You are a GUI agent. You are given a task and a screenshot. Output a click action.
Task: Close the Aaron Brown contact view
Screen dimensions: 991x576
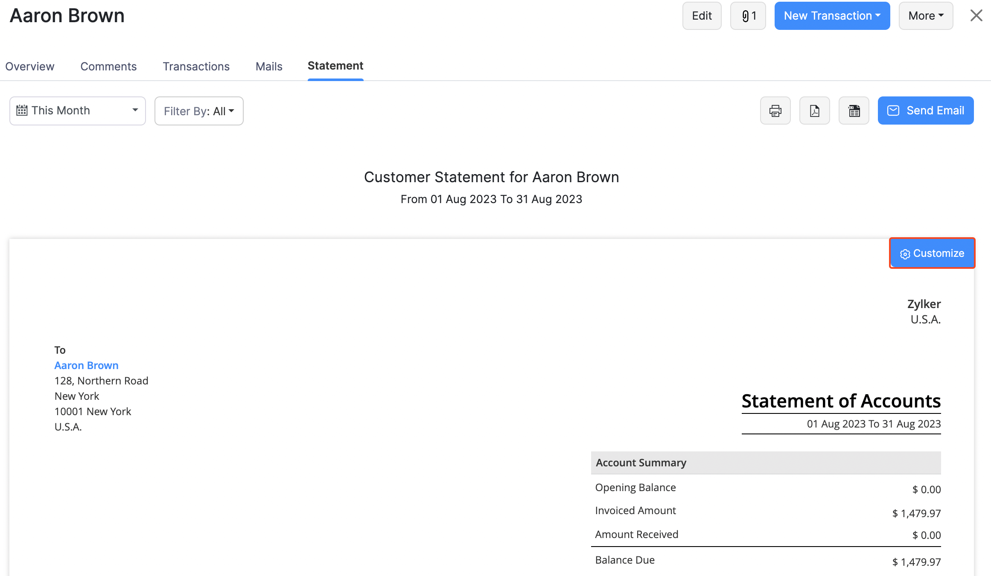pos(976,15)
